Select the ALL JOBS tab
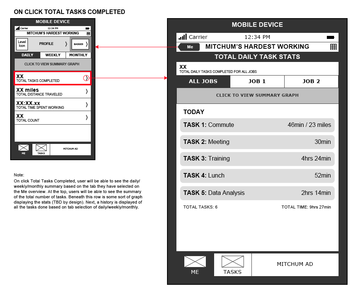This screenshot has height=295, width=357. [203, 82]
